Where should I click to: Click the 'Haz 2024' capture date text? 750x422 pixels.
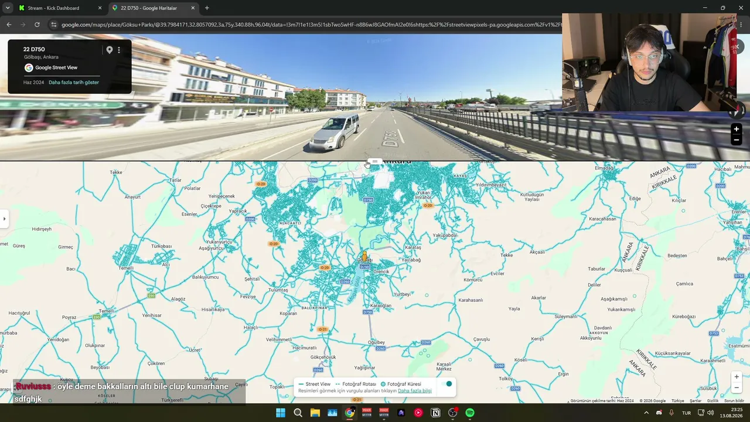coord(34,83)
